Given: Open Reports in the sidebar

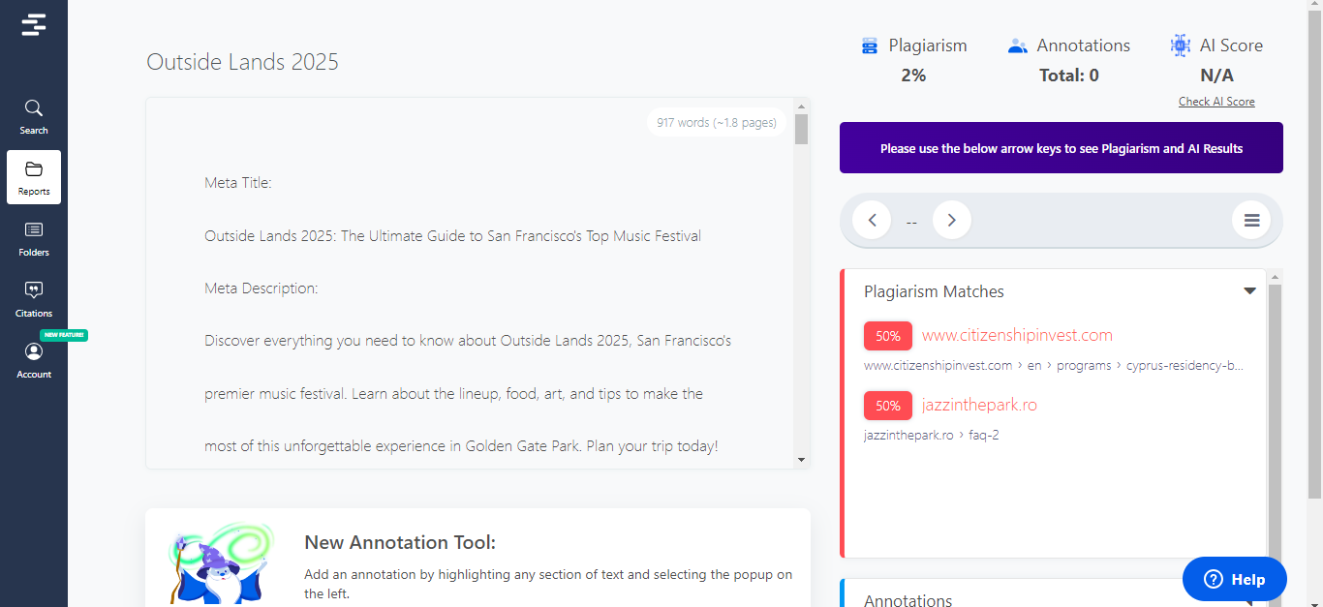Looking at the screenshot, I should [34, 177].
